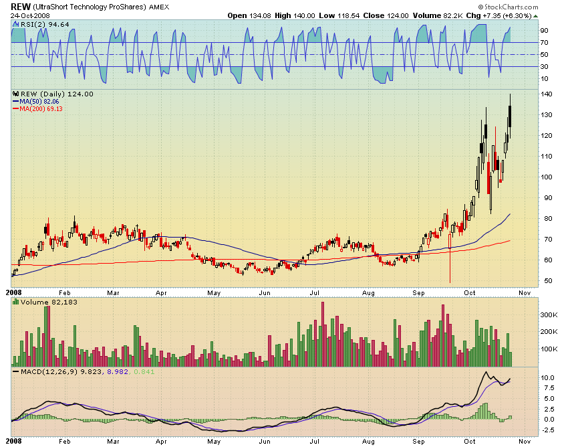568x447 pixels.
Task: Click the 130 price axis label
Action: (x=546, y=115)
